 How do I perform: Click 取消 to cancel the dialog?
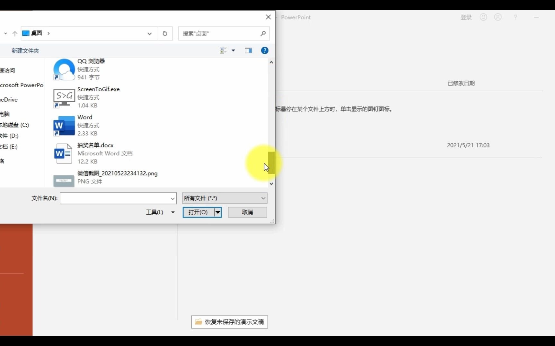coord(247,212)
